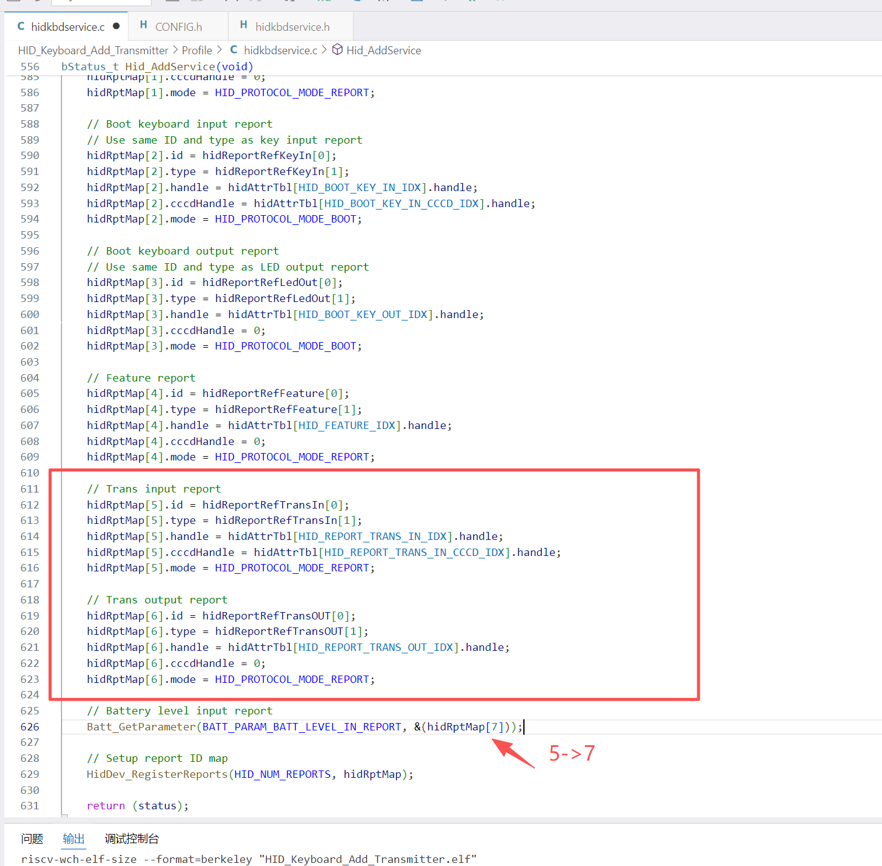
Task: Open the Profile breadcrumb folder
Action: (x=197, y=51)
